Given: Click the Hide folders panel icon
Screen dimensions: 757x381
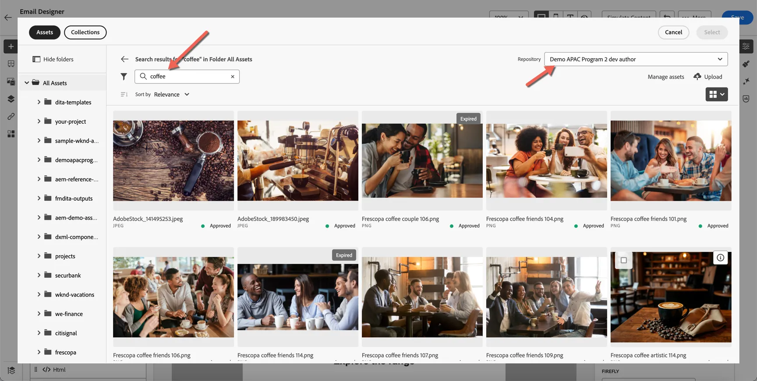Looking at the screenshot, I should [x=36, y=59].
